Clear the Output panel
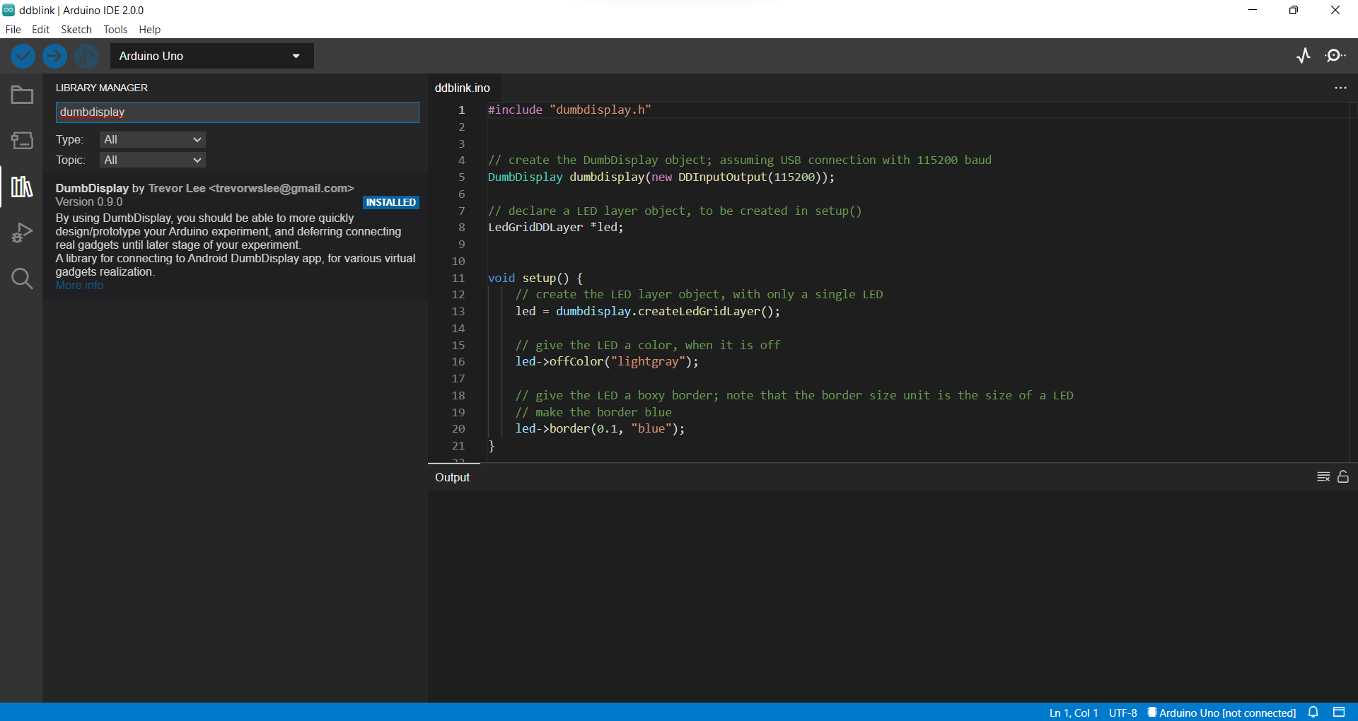The image size is (1358, 721). [x=1323, y=477]
